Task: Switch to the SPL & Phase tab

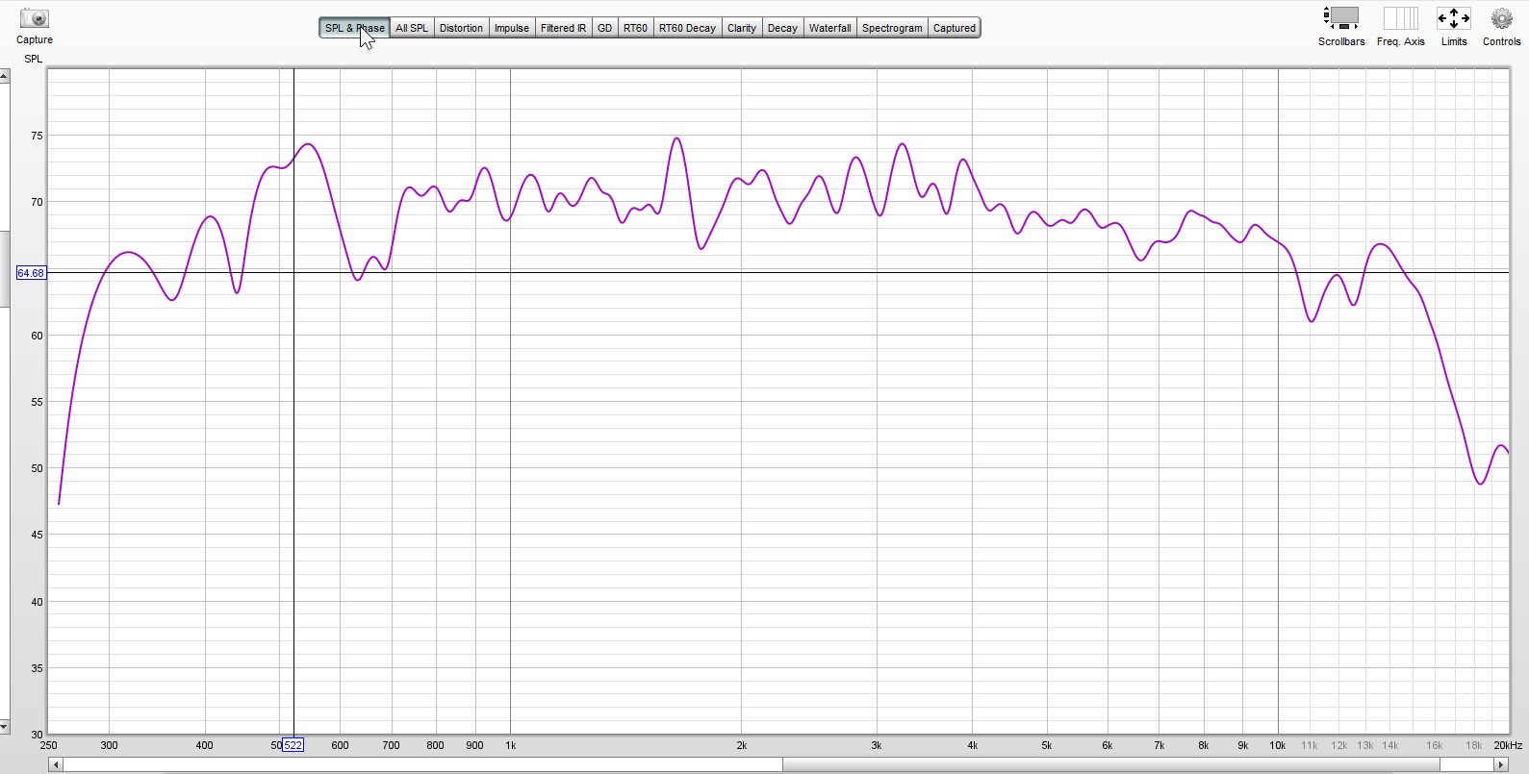Action: tap(354, 28)
